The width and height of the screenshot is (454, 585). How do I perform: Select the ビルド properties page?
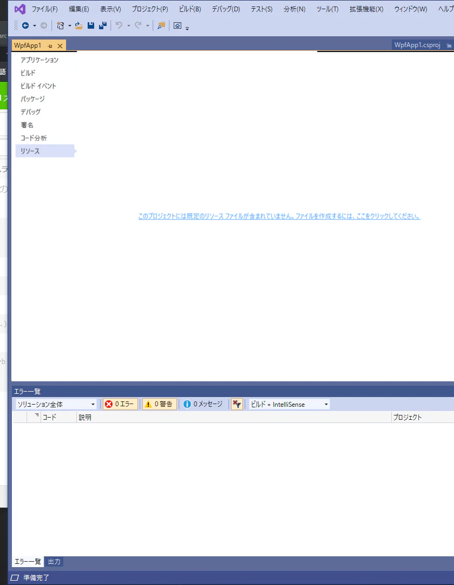(28, 73)
